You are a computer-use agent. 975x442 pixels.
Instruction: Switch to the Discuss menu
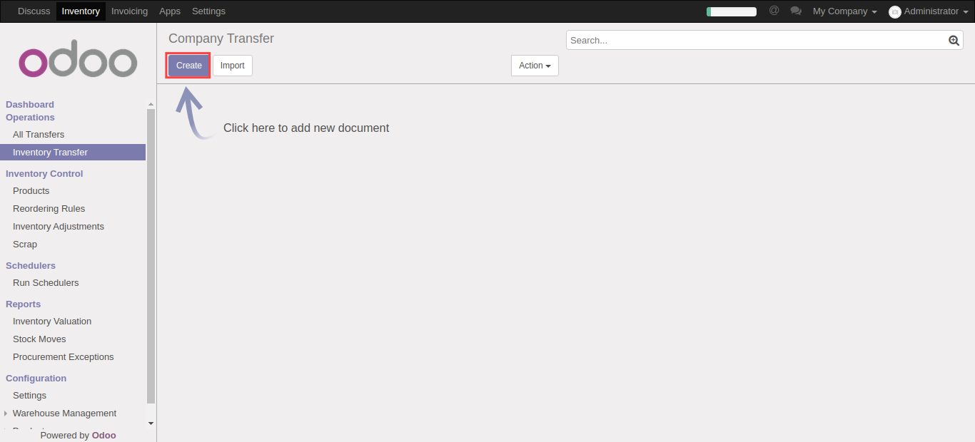click(x=34, y=11)
